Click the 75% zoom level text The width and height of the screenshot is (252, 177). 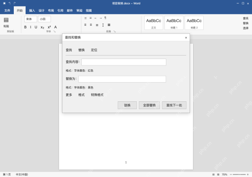[x=224, y=175]
